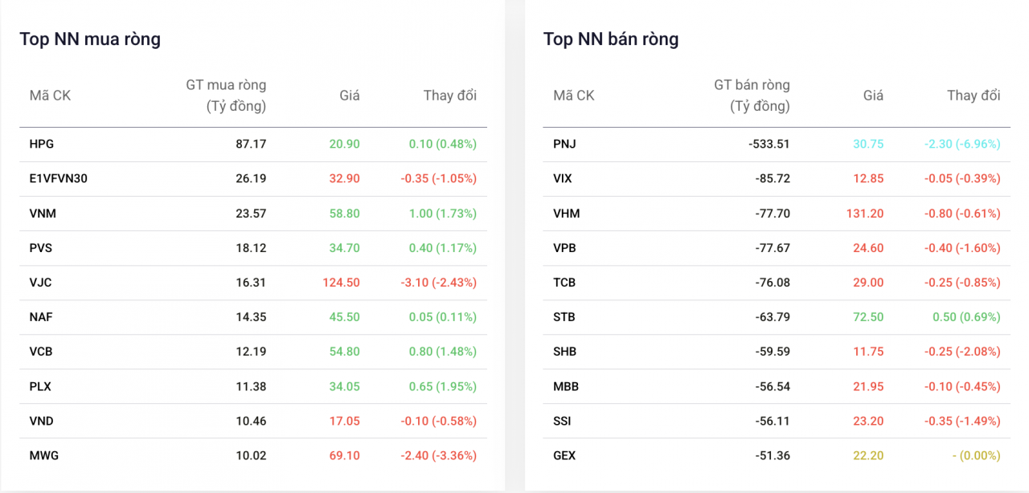Click the 'GT bán ròng (Tỷ đồng)' column header

(x=752, y=95)
